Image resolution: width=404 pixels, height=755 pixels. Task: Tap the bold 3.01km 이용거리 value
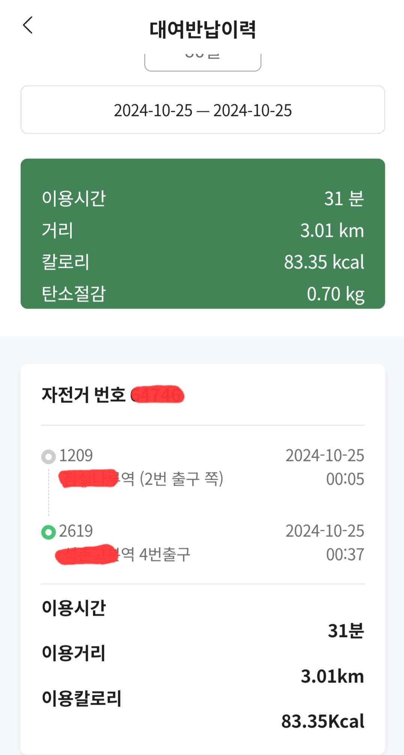point(332,677)
